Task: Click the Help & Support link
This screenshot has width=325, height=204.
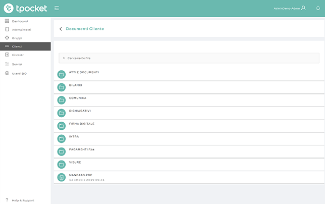Action: pyautogui.click(x=23, y=200)
